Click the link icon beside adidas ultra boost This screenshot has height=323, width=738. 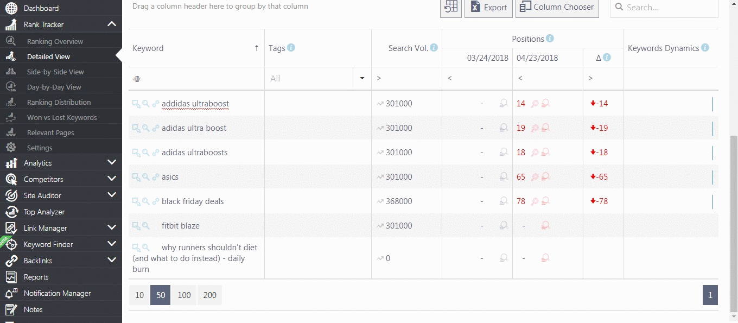coord(156,128)
